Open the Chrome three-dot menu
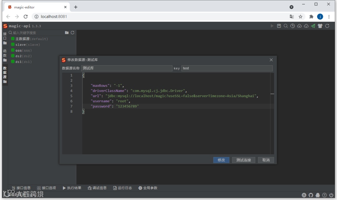Screen dimensions: 337x200 (x=329, y=17)
